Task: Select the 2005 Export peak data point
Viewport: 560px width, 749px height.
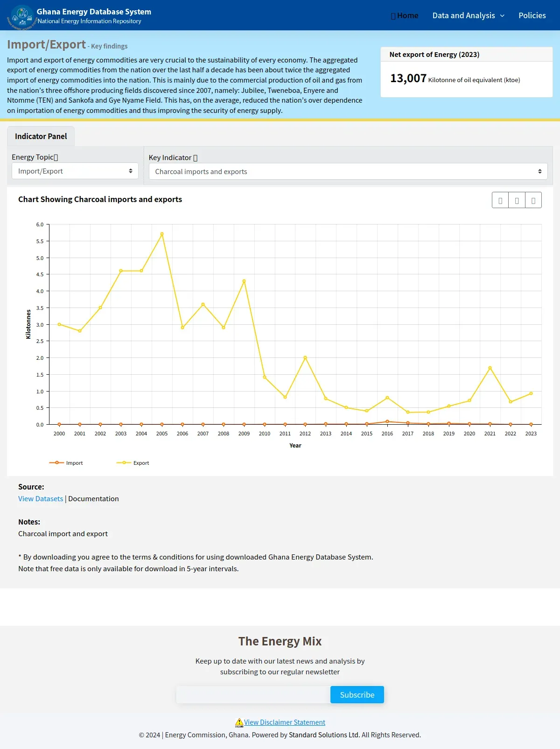Action: point(162,234)
